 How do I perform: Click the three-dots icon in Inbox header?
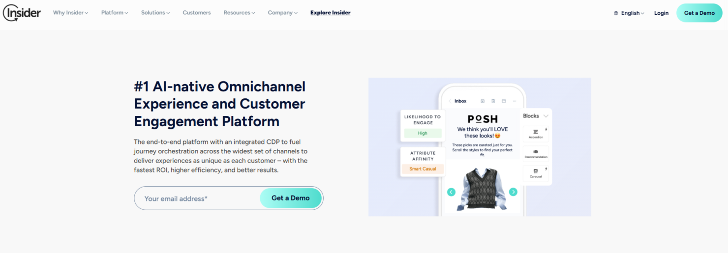[x=515, y=101]
